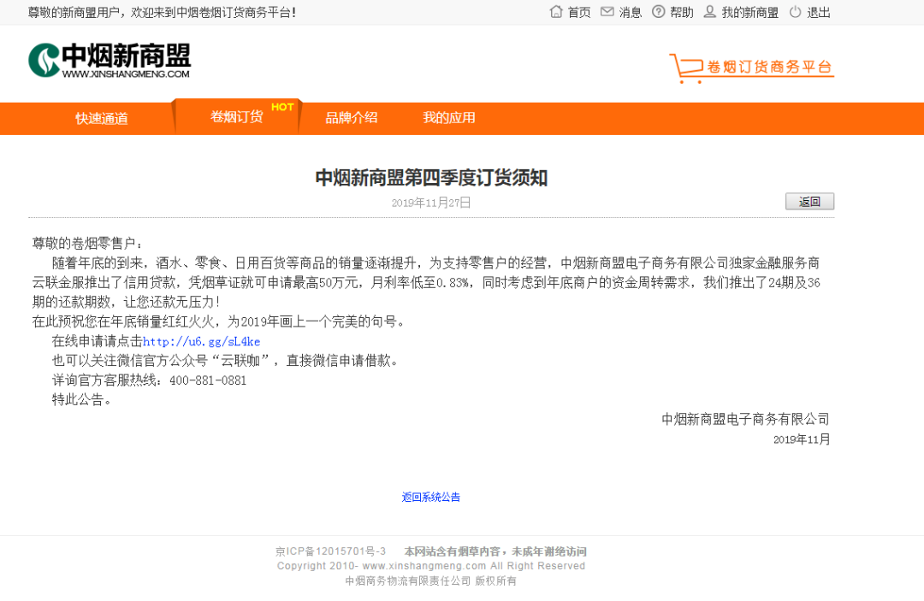Viewport: 924px width, 601px height.
Task: Click the signature 中烟新商盟电子商务有限公司
Action: [745, 419]
